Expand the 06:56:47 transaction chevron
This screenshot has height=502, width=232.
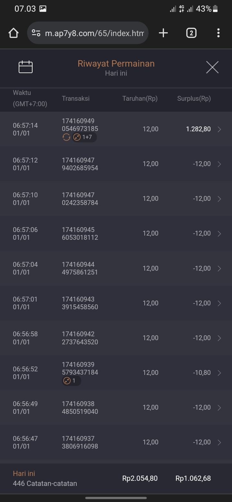[x=219, y=442]
